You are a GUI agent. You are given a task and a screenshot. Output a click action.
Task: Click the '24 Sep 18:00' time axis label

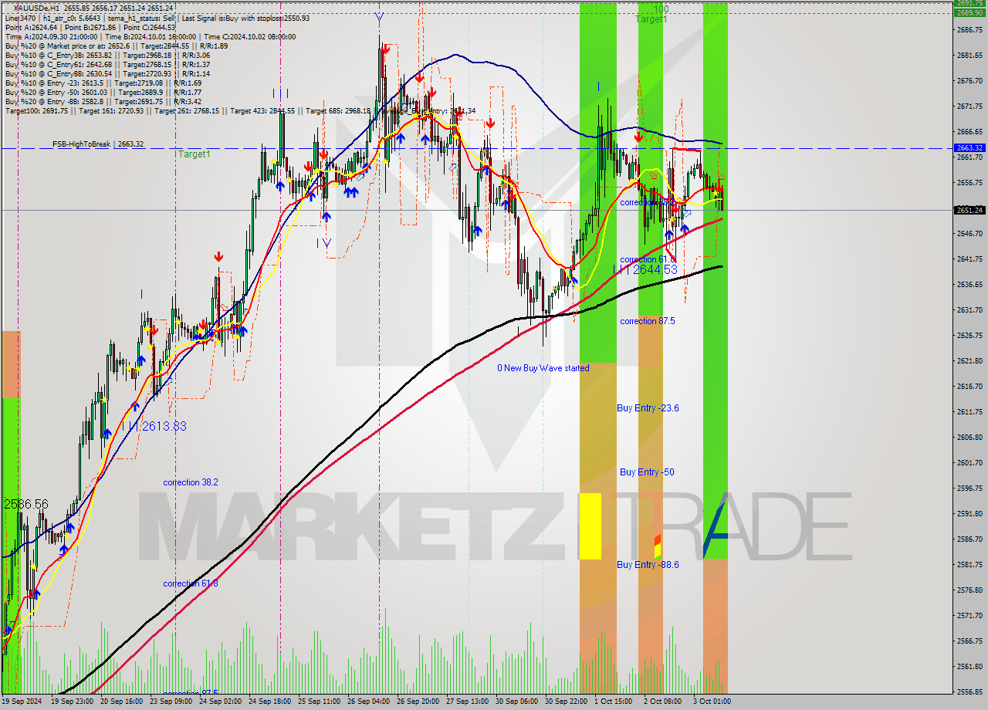pos(269,702)
